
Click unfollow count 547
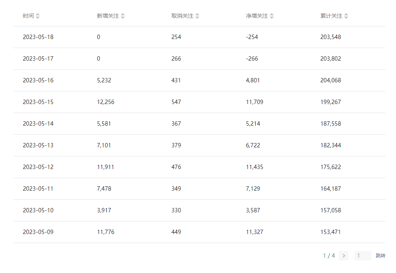point(176,102)
